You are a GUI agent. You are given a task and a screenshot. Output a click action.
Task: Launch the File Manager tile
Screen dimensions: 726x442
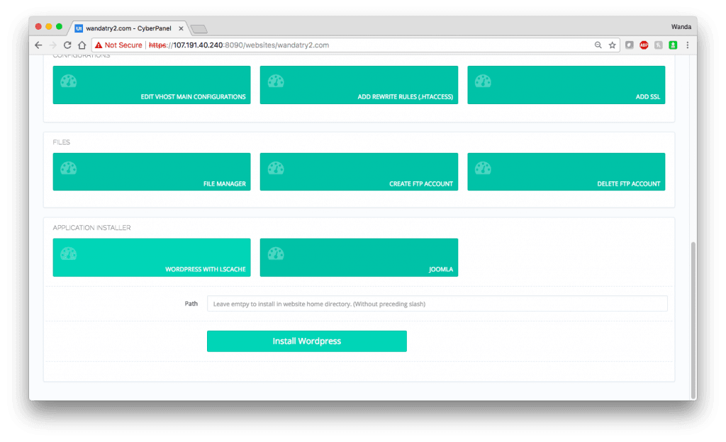tap(152, 172)
